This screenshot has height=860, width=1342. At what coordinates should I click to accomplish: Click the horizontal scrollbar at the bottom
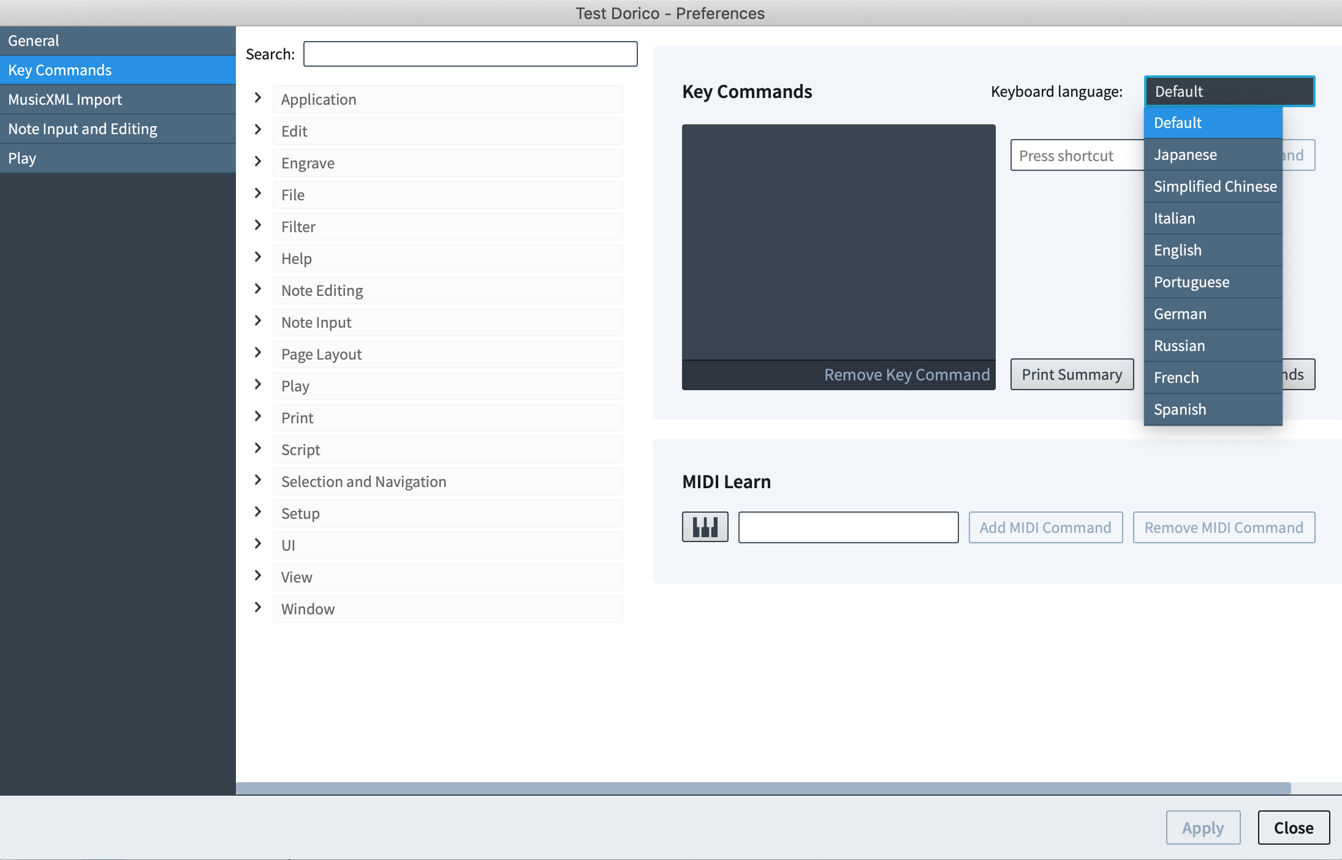pyautogui.click(x=763, y=788)
